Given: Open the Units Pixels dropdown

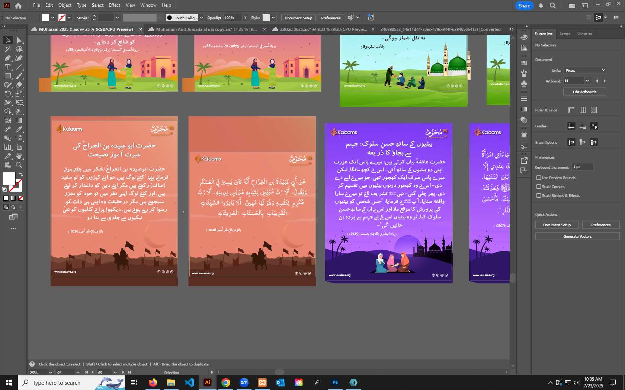Looking at the screenshot, I should (x=585, y=70).
